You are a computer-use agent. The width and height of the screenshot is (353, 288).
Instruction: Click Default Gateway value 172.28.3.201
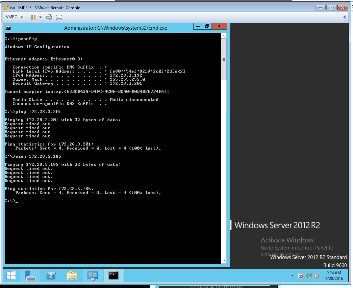click(x=126, y=83)
